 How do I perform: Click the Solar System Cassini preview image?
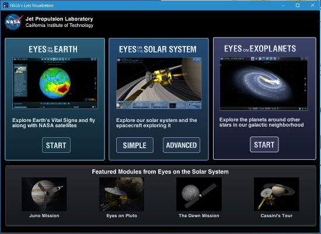tap(159, 83)
